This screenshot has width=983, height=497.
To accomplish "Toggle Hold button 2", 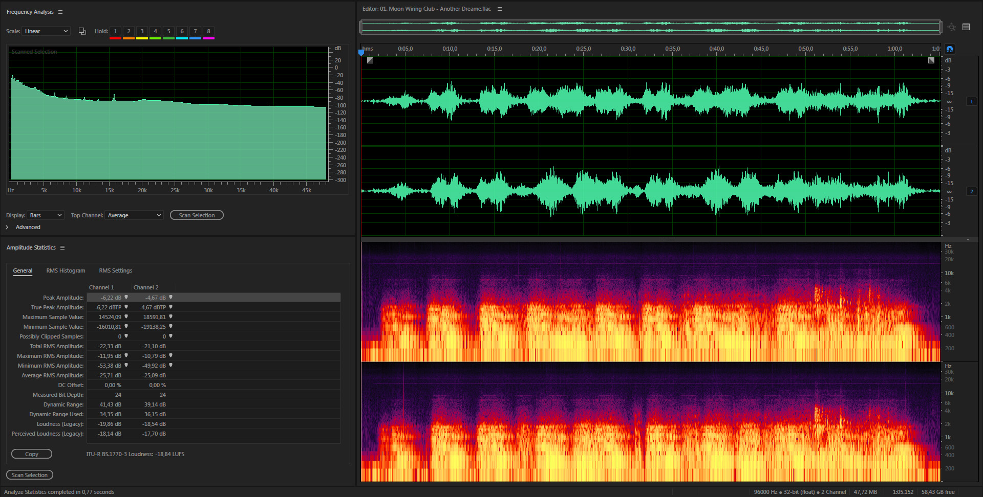I will pos(129,31).
